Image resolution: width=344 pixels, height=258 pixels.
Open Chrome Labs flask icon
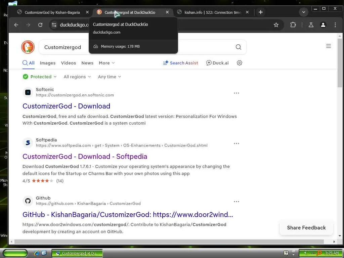(x=311, y=25)
